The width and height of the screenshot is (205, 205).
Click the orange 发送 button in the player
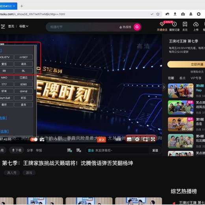coord(101,140)
